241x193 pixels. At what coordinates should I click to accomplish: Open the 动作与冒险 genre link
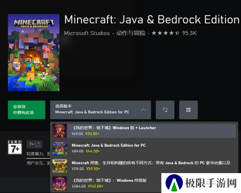coord(131,33)
